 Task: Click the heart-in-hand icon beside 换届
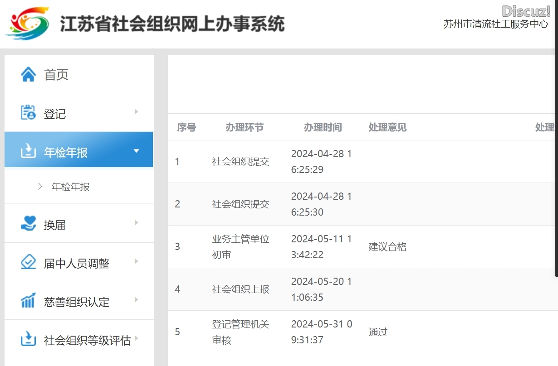coord(28,223)
